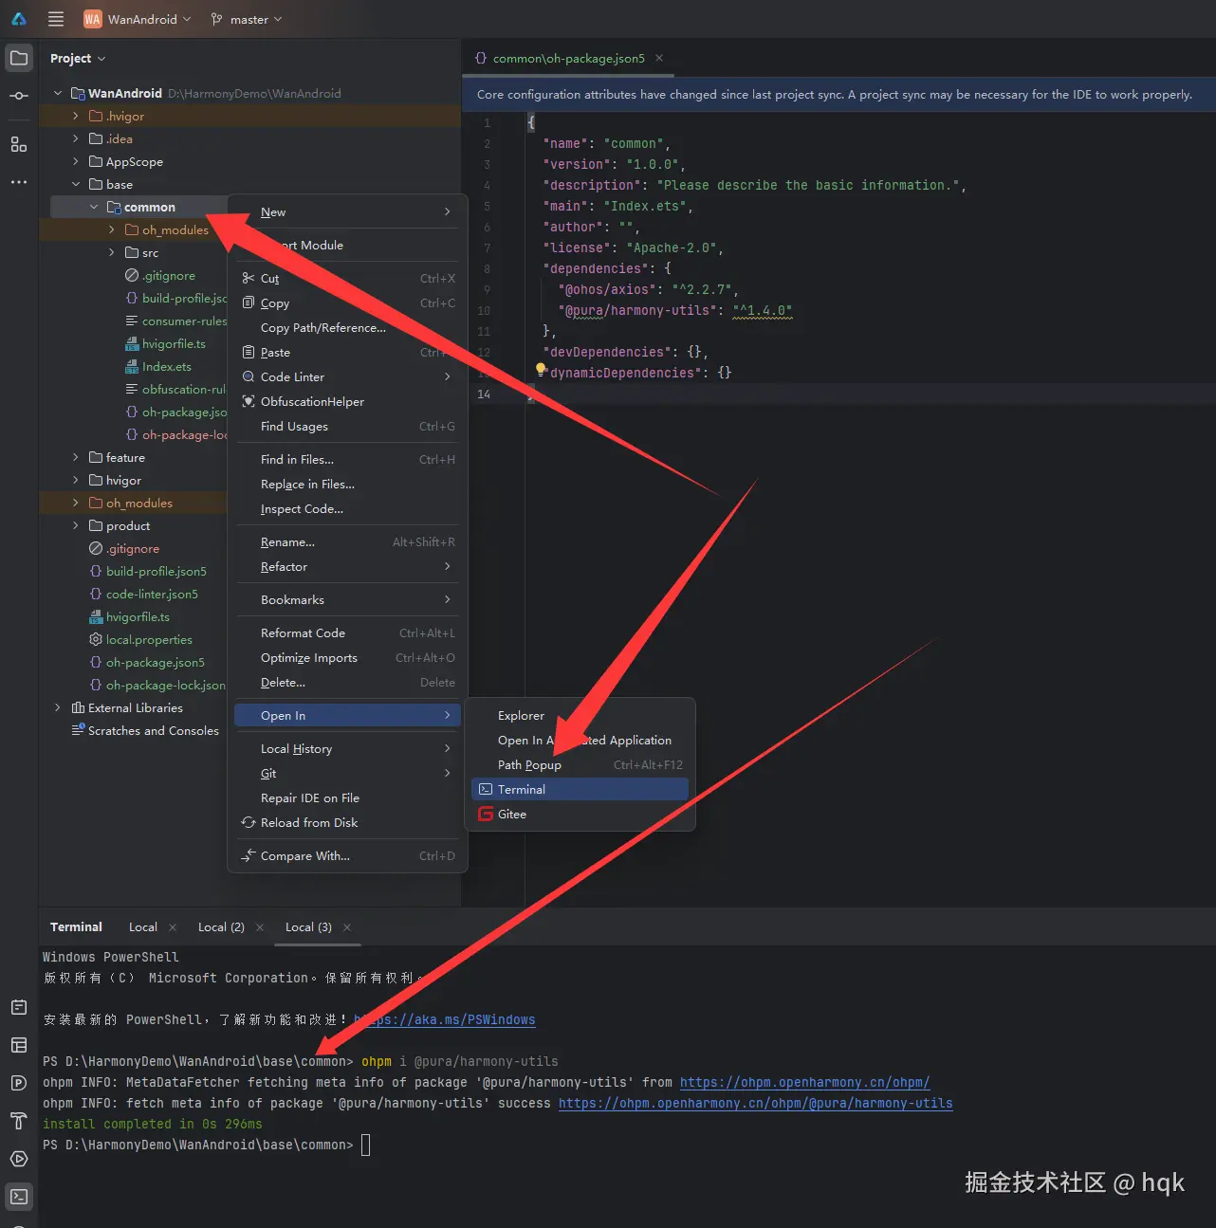
Task: Select the Local (3) terminal tab
Action: tap(308, 926)
